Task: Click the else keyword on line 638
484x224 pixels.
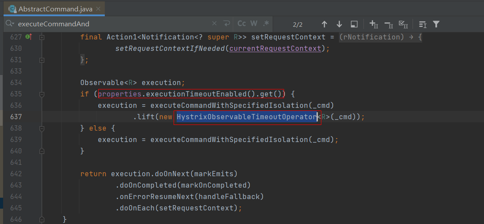Action: [x=97, y=128]
